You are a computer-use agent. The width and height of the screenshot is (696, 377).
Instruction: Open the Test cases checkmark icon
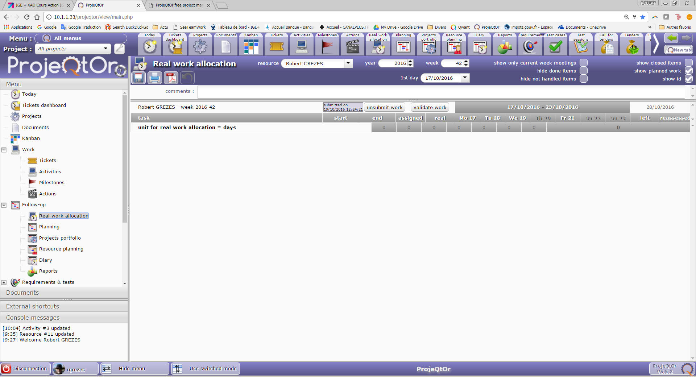pyautogui.click(x=555, y=44)
